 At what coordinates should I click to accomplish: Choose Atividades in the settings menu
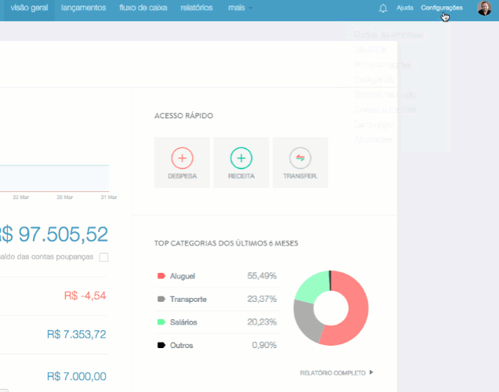(x=373, y=140)
